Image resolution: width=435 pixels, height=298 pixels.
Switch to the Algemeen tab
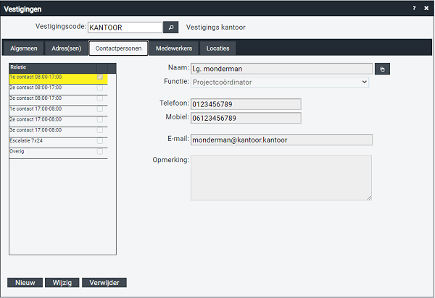coord(24,48)
